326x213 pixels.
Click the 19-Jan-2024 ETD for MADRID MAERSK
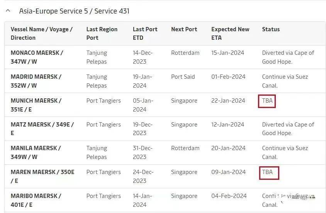click(143, 81)
